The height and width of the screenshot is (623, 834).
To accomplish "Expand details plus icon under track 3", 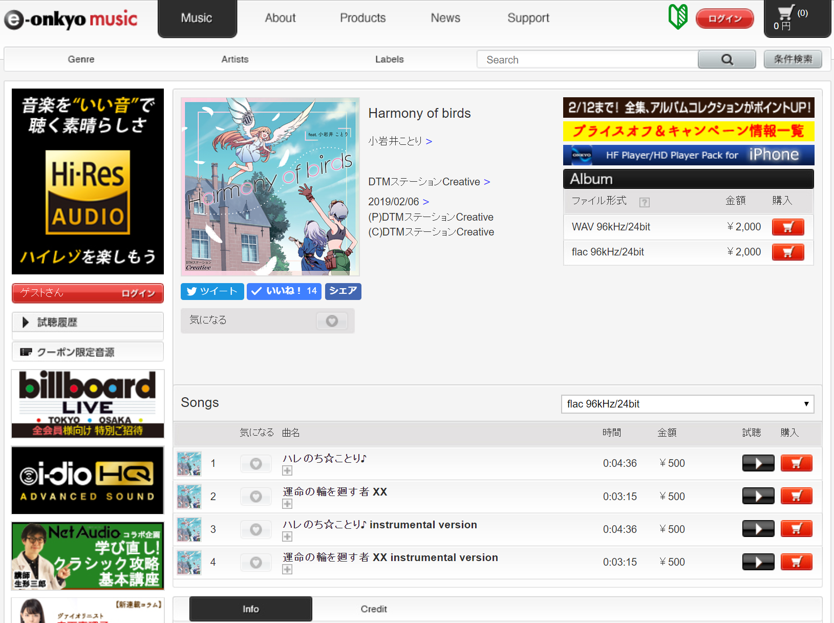I will tap(287, 536).
